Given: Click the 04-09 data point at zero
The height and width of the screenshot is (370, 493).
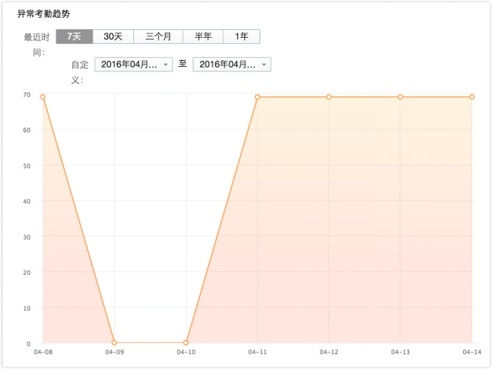Looking at the screenshot, I should tap(115, 343).
